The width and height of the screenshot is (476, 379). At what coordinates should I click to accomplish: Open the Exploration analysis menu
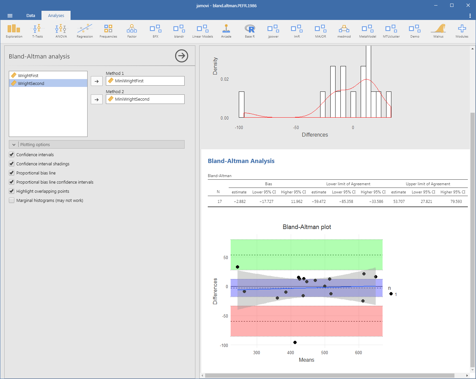(14, 31)
